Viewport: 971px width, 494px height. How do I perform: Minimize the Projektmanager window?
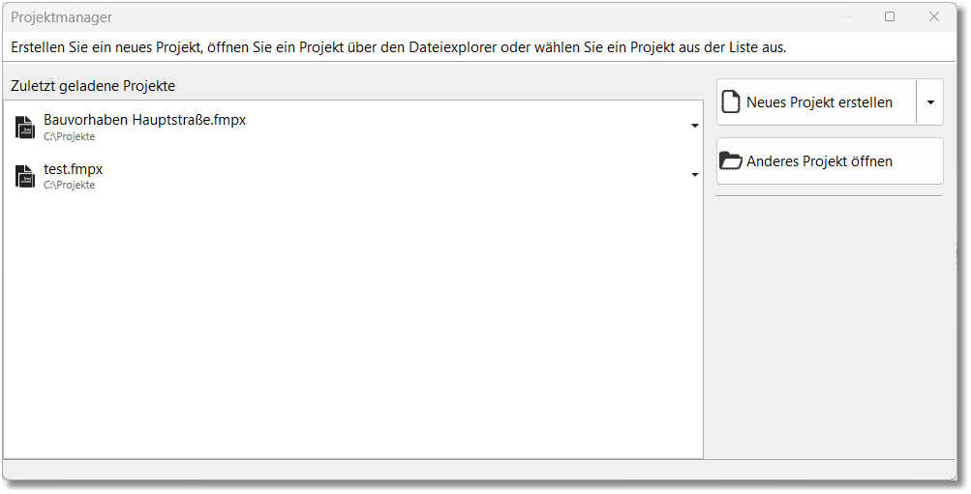pyautogui.click(x=846, y=16)
